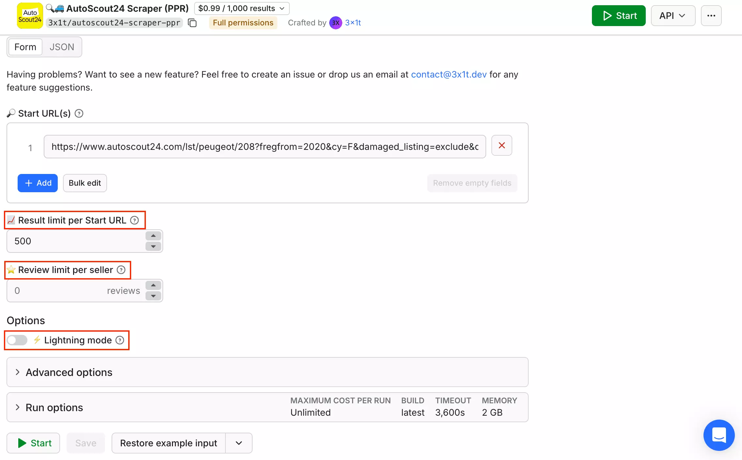Image resolution: width=742 pixels, height=460 pixels.
Task: Click the green Start button at top
Action: point(619,16)
